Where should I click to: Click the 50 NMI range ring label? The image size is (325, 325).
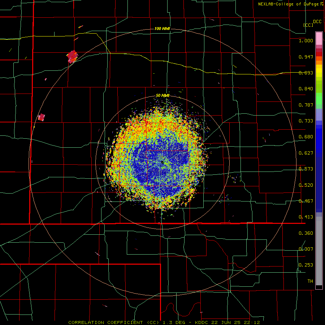tap(163, 96)
